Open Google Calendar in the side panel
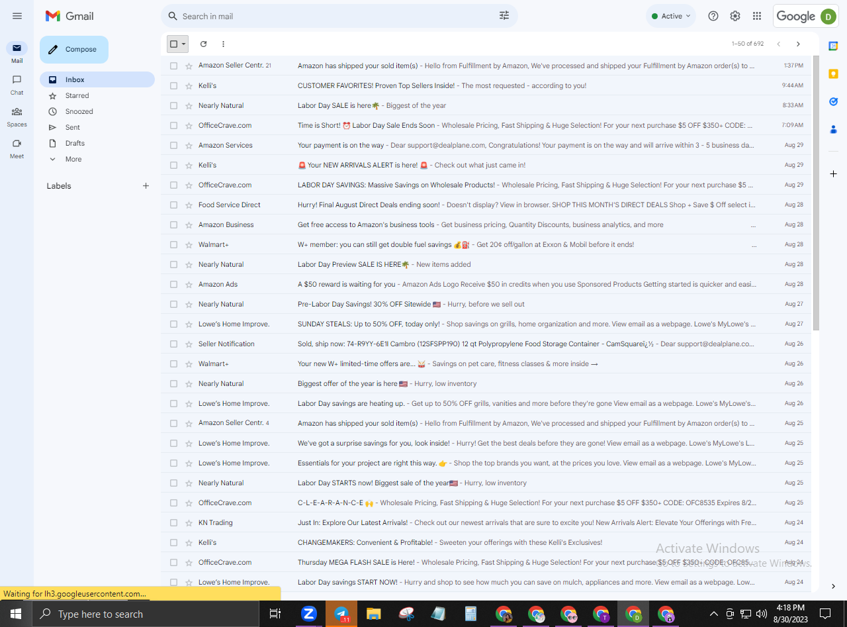847x627 pixels. coord(834,46)
